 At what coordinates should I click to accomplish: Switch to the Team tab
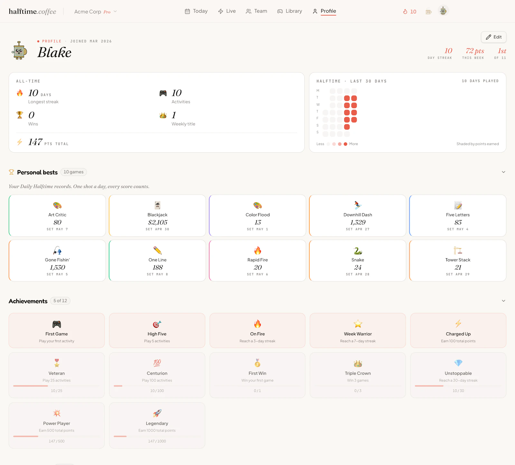click(257, 11)
